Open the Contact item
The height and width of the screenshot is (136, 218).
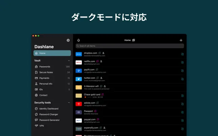click(52, 95)
